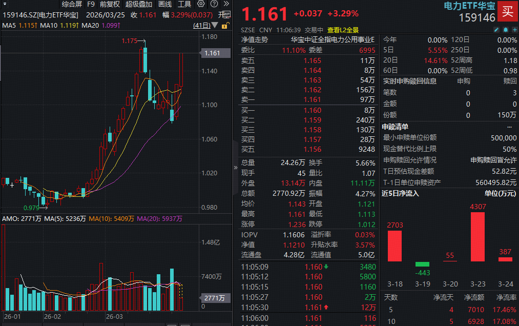Expand 申赎清单 details via the ... control
This screenshot has width=519, height=326.
click(510, 127)
